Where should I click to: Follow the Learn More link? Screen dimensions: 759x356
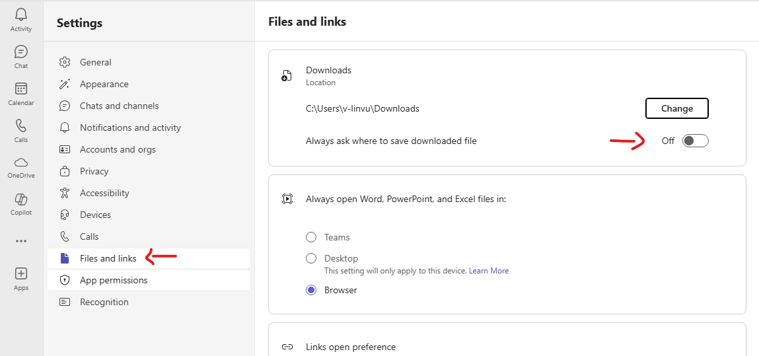[489, 271]
